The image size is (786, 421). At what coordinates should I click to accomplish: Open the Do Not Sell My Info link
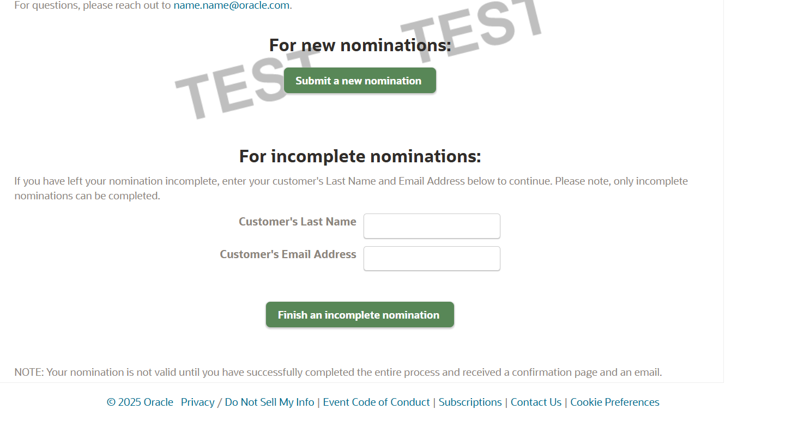tap(269, 402)
